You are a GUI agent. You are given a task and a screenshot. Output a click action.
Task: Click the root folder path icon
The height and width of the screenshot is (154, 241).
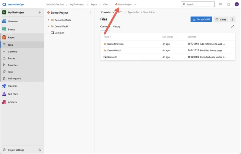click(121, 12)
